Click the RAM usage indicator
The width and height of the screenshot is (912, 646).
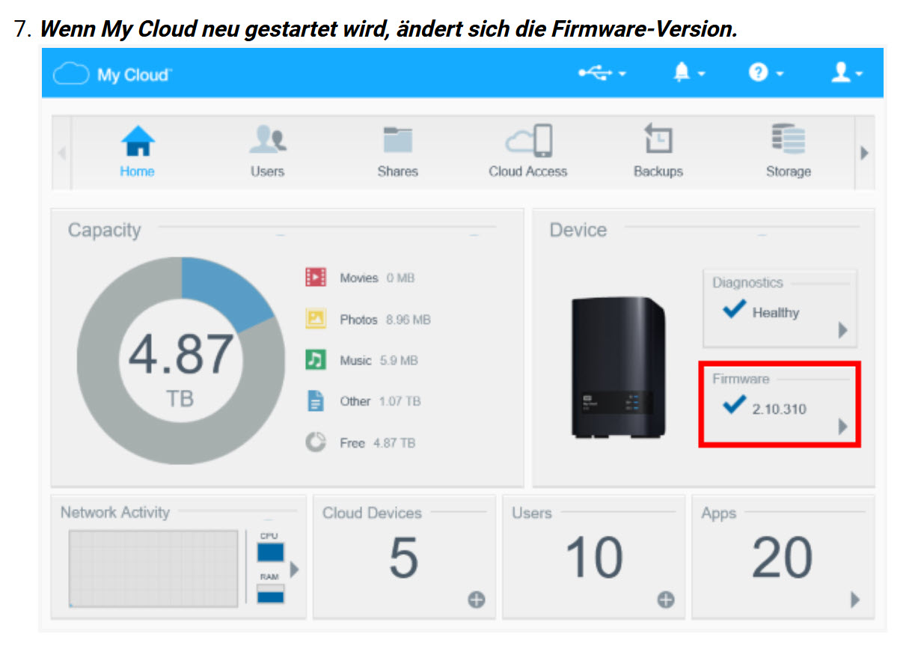[x=270, y=594]
